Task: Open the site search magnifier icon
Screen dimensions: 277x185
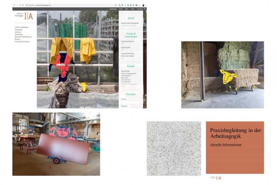Action: click(145, 9)
